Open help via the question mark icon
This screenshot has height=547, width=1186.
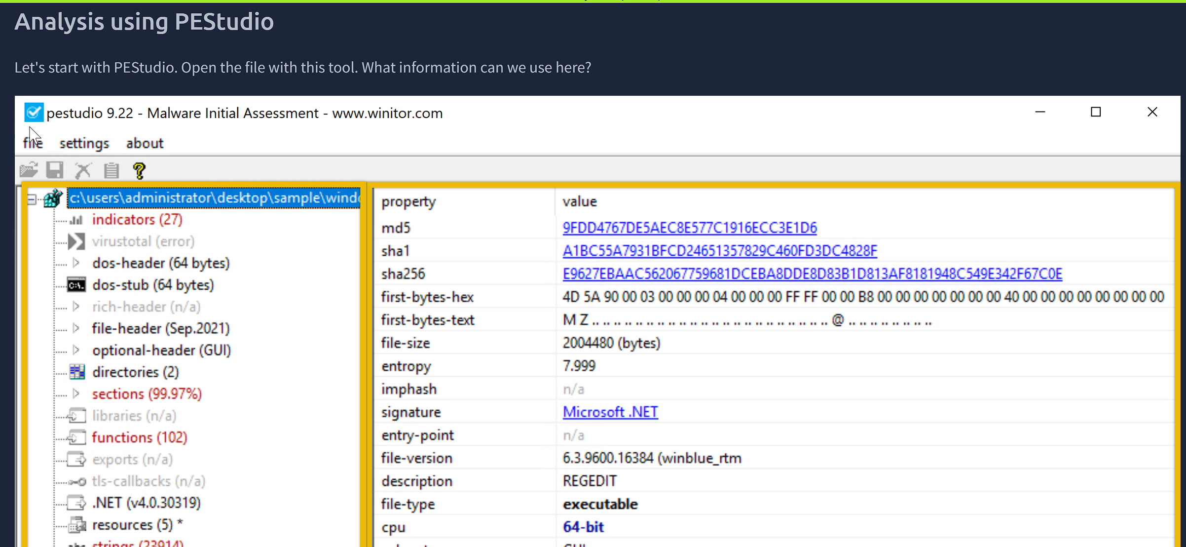(139, 170)
